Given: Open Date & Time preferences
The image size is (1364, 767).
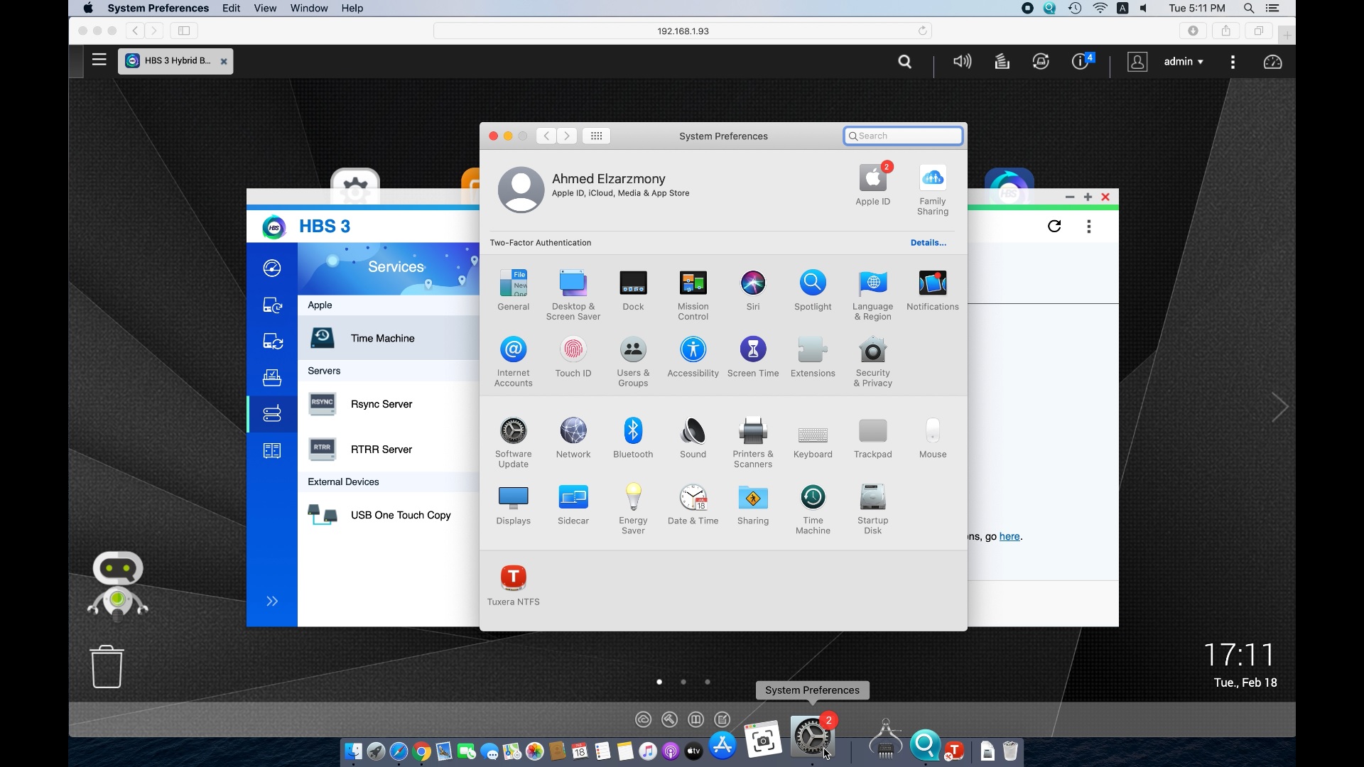Looking at the screenshot, I should 693,505.
